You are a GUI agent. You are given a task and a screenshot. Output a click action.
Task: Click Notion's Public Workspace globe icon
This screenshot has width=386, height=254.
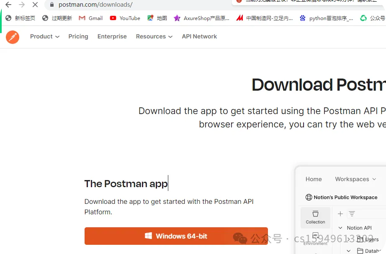[309, 197]
